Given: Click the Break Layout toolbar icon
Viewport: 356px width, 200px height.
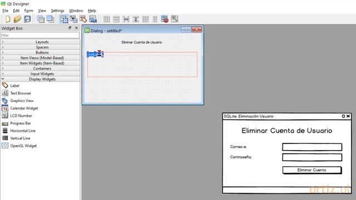Looking at the screenshot, I should [x=165, y=19].
